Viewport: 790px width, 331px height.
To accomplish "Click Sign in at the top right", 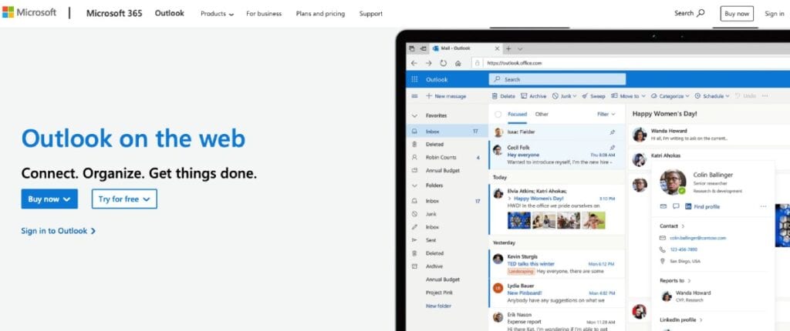I will coord(774,14).
